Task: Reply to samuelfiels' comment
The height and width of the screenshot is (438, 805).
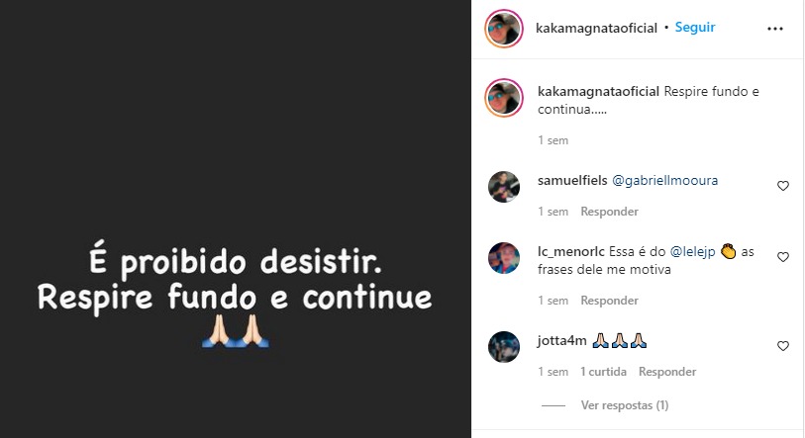Action: pos(609,212)
